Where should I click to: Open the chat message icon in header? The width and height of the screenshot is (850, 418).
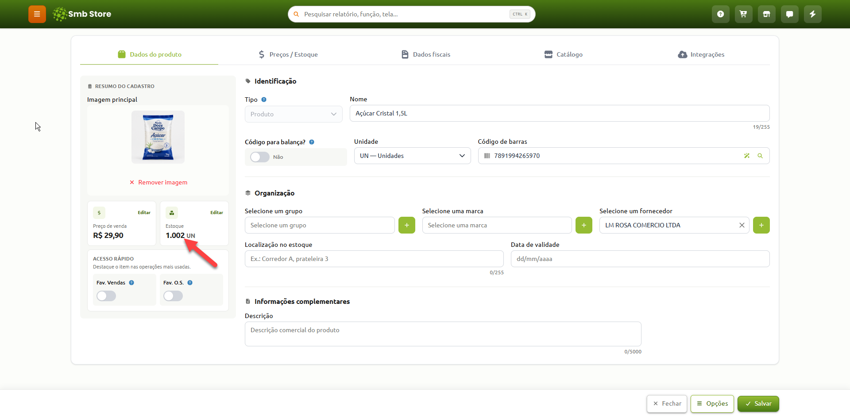click(x=790, y=14)
